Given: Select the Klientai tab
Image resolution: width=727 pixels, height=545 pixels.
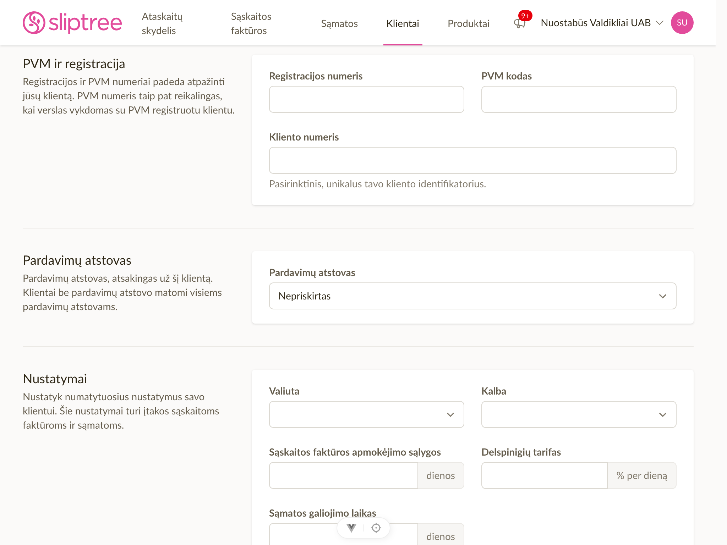Looking at the screenshot, I should click(x=403, y=23).
